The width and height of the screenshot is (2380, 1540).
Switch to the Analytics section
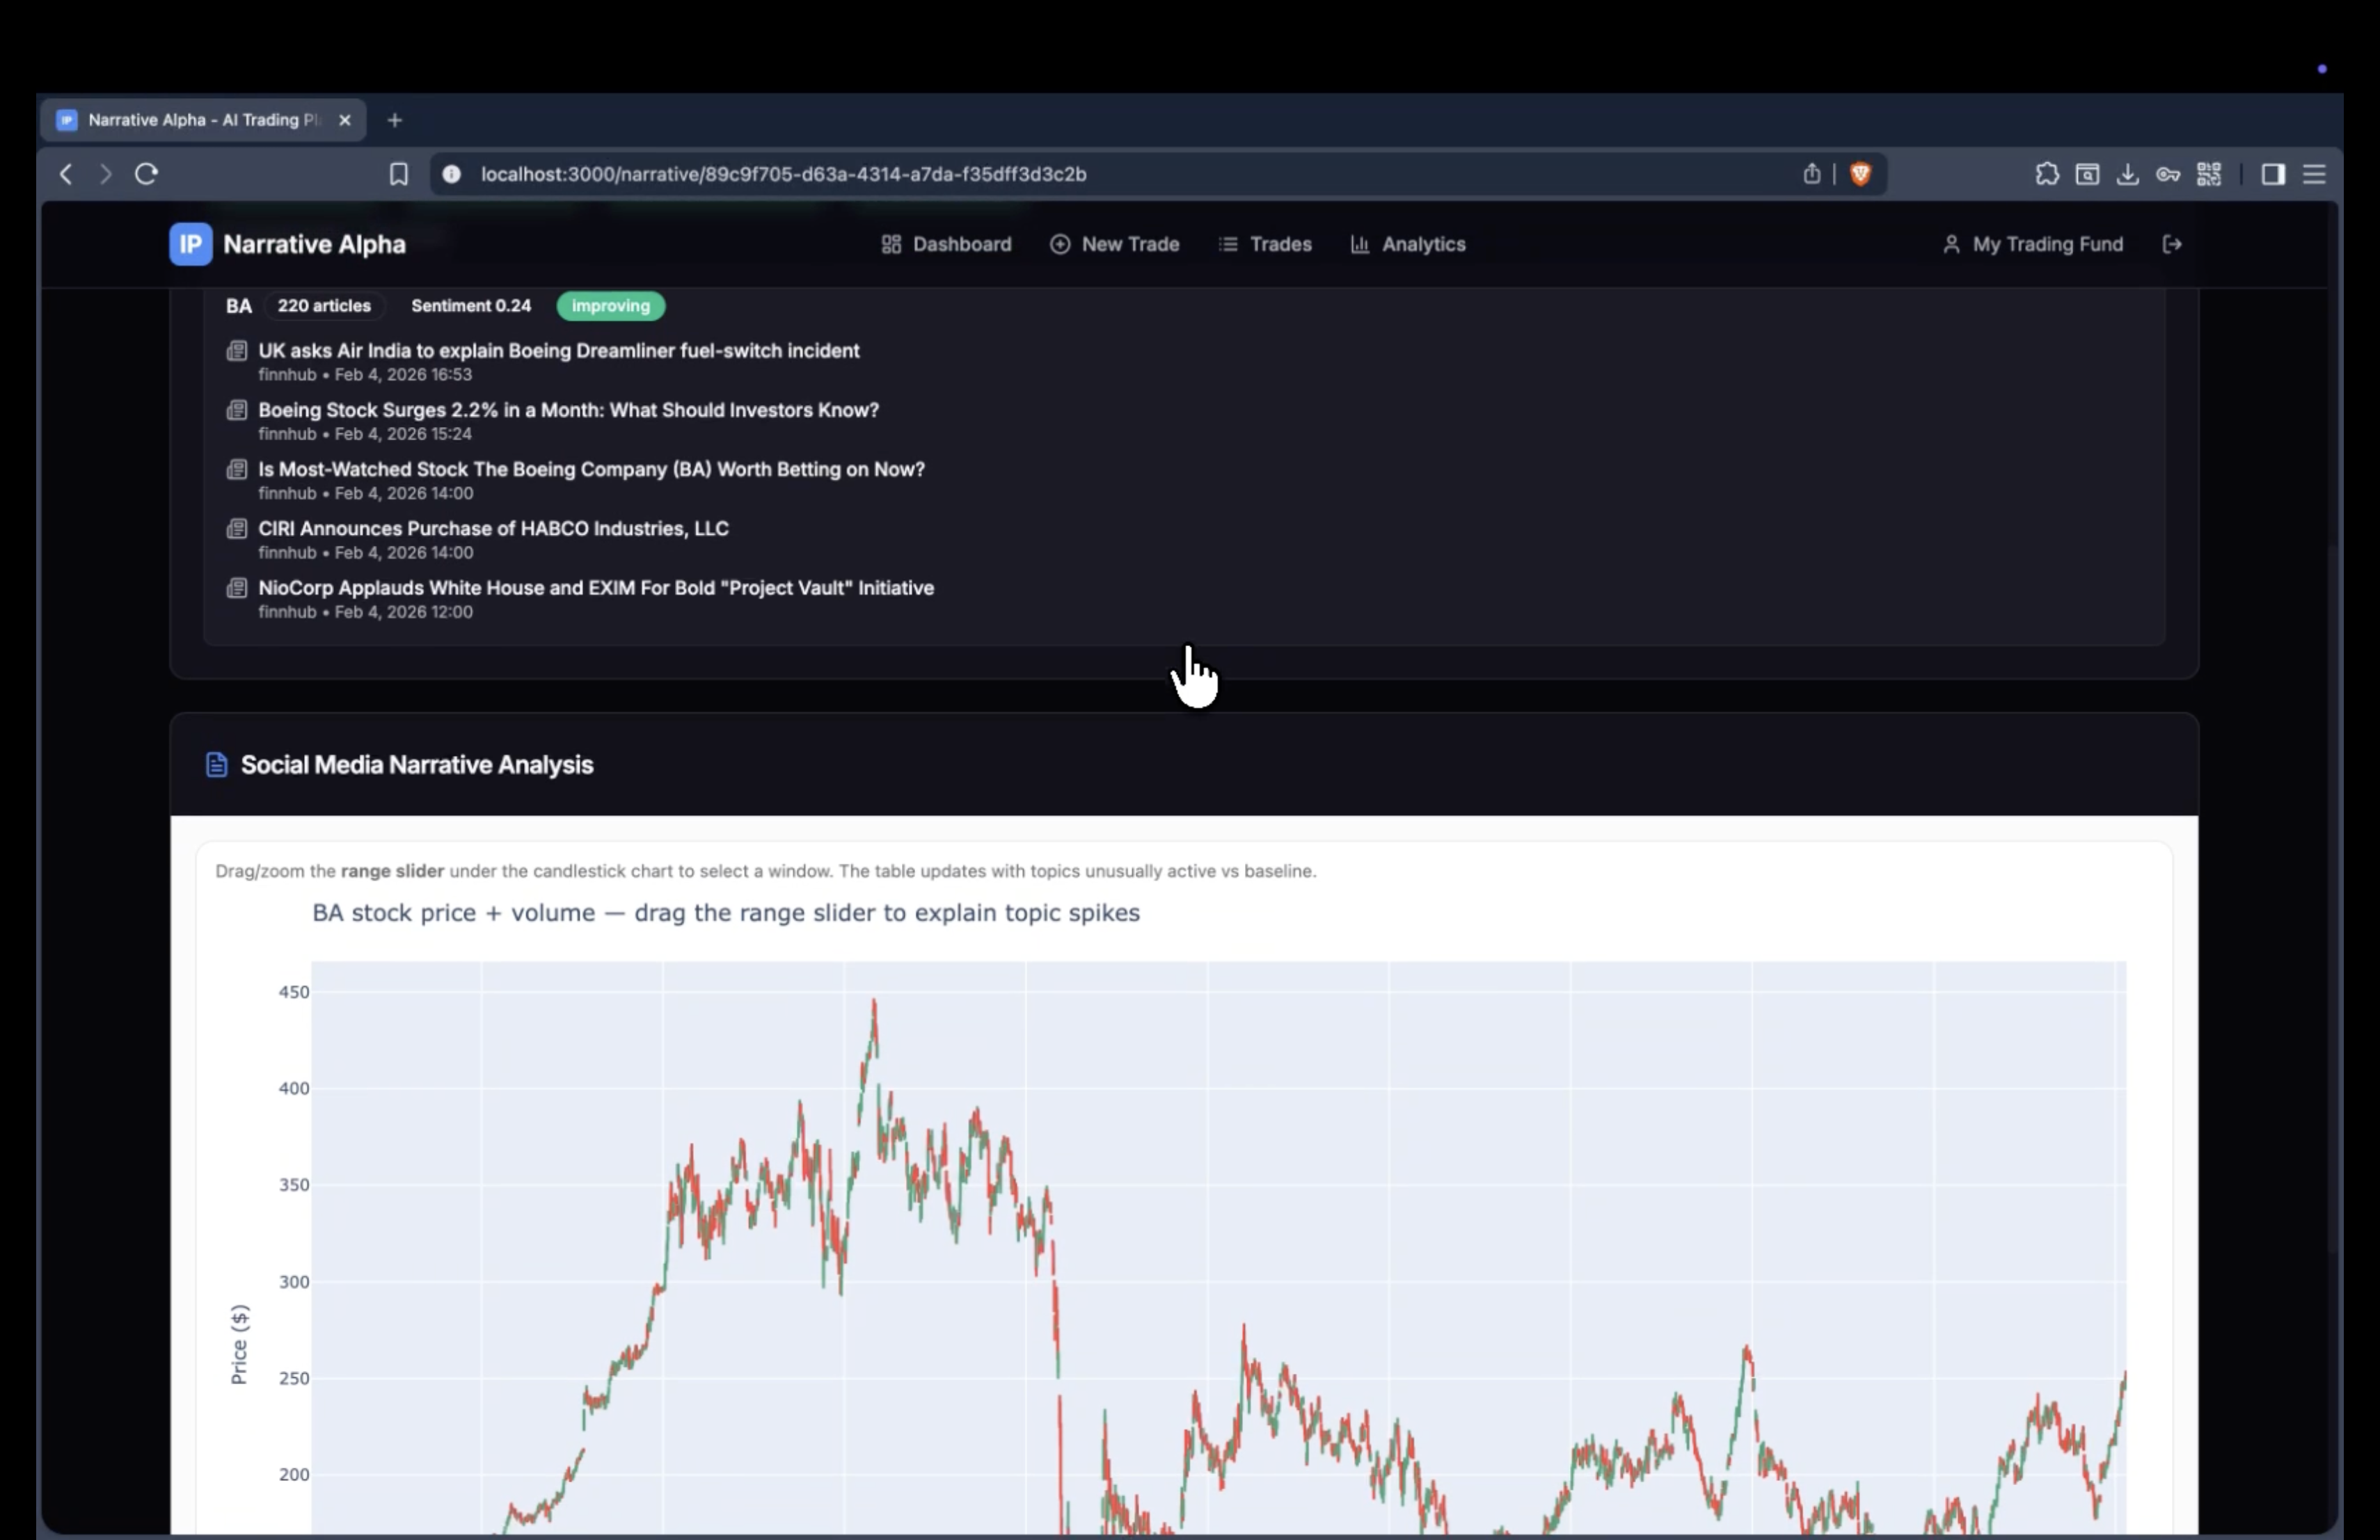[1408, 245]
